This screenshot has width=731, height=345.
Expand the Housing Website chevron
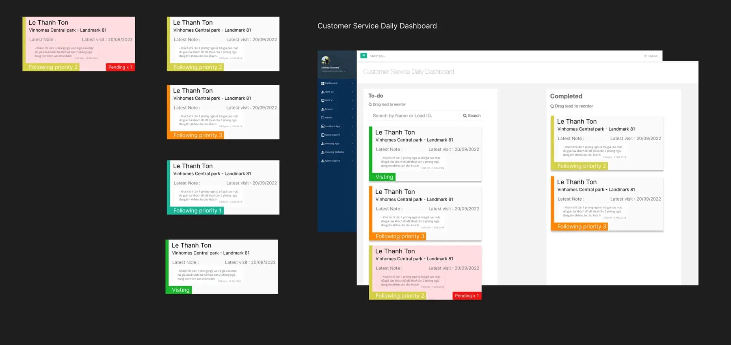(353, 152)
